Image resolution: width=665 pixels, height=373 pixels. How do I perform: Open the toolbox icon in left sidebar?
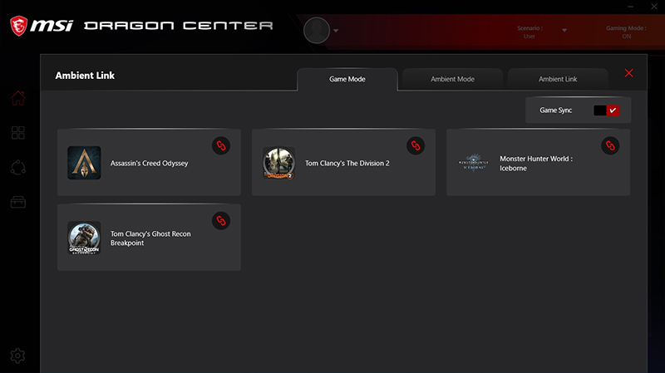18,202
